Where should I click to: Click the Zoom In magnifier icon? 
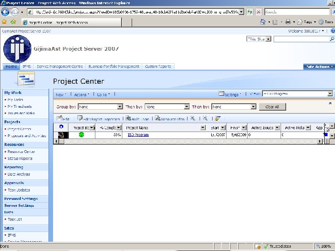[x=193, y=118]
